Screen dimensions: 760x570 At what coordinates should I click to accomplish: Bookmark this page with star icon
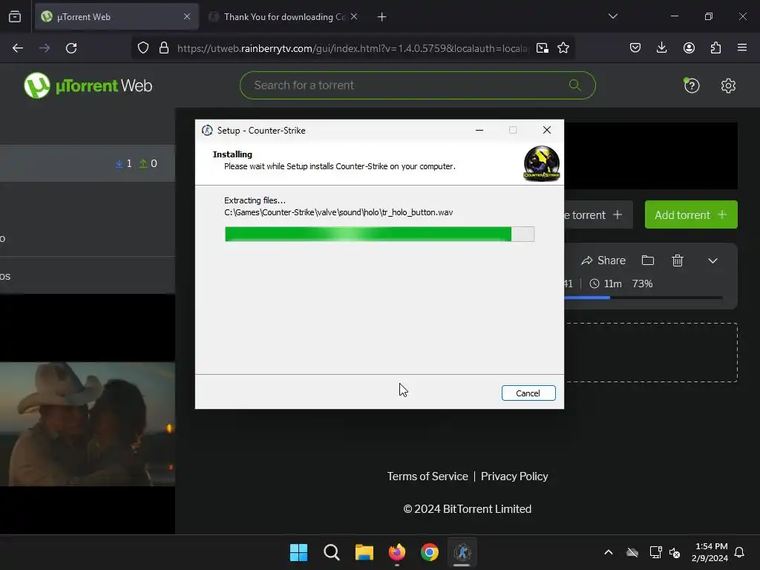(563, 48)
